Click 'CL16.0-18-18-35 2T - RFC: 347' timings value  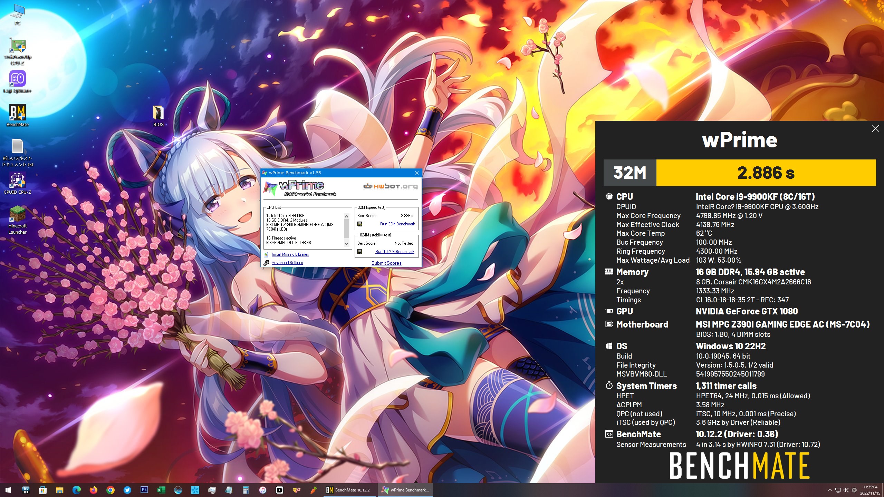742,300
